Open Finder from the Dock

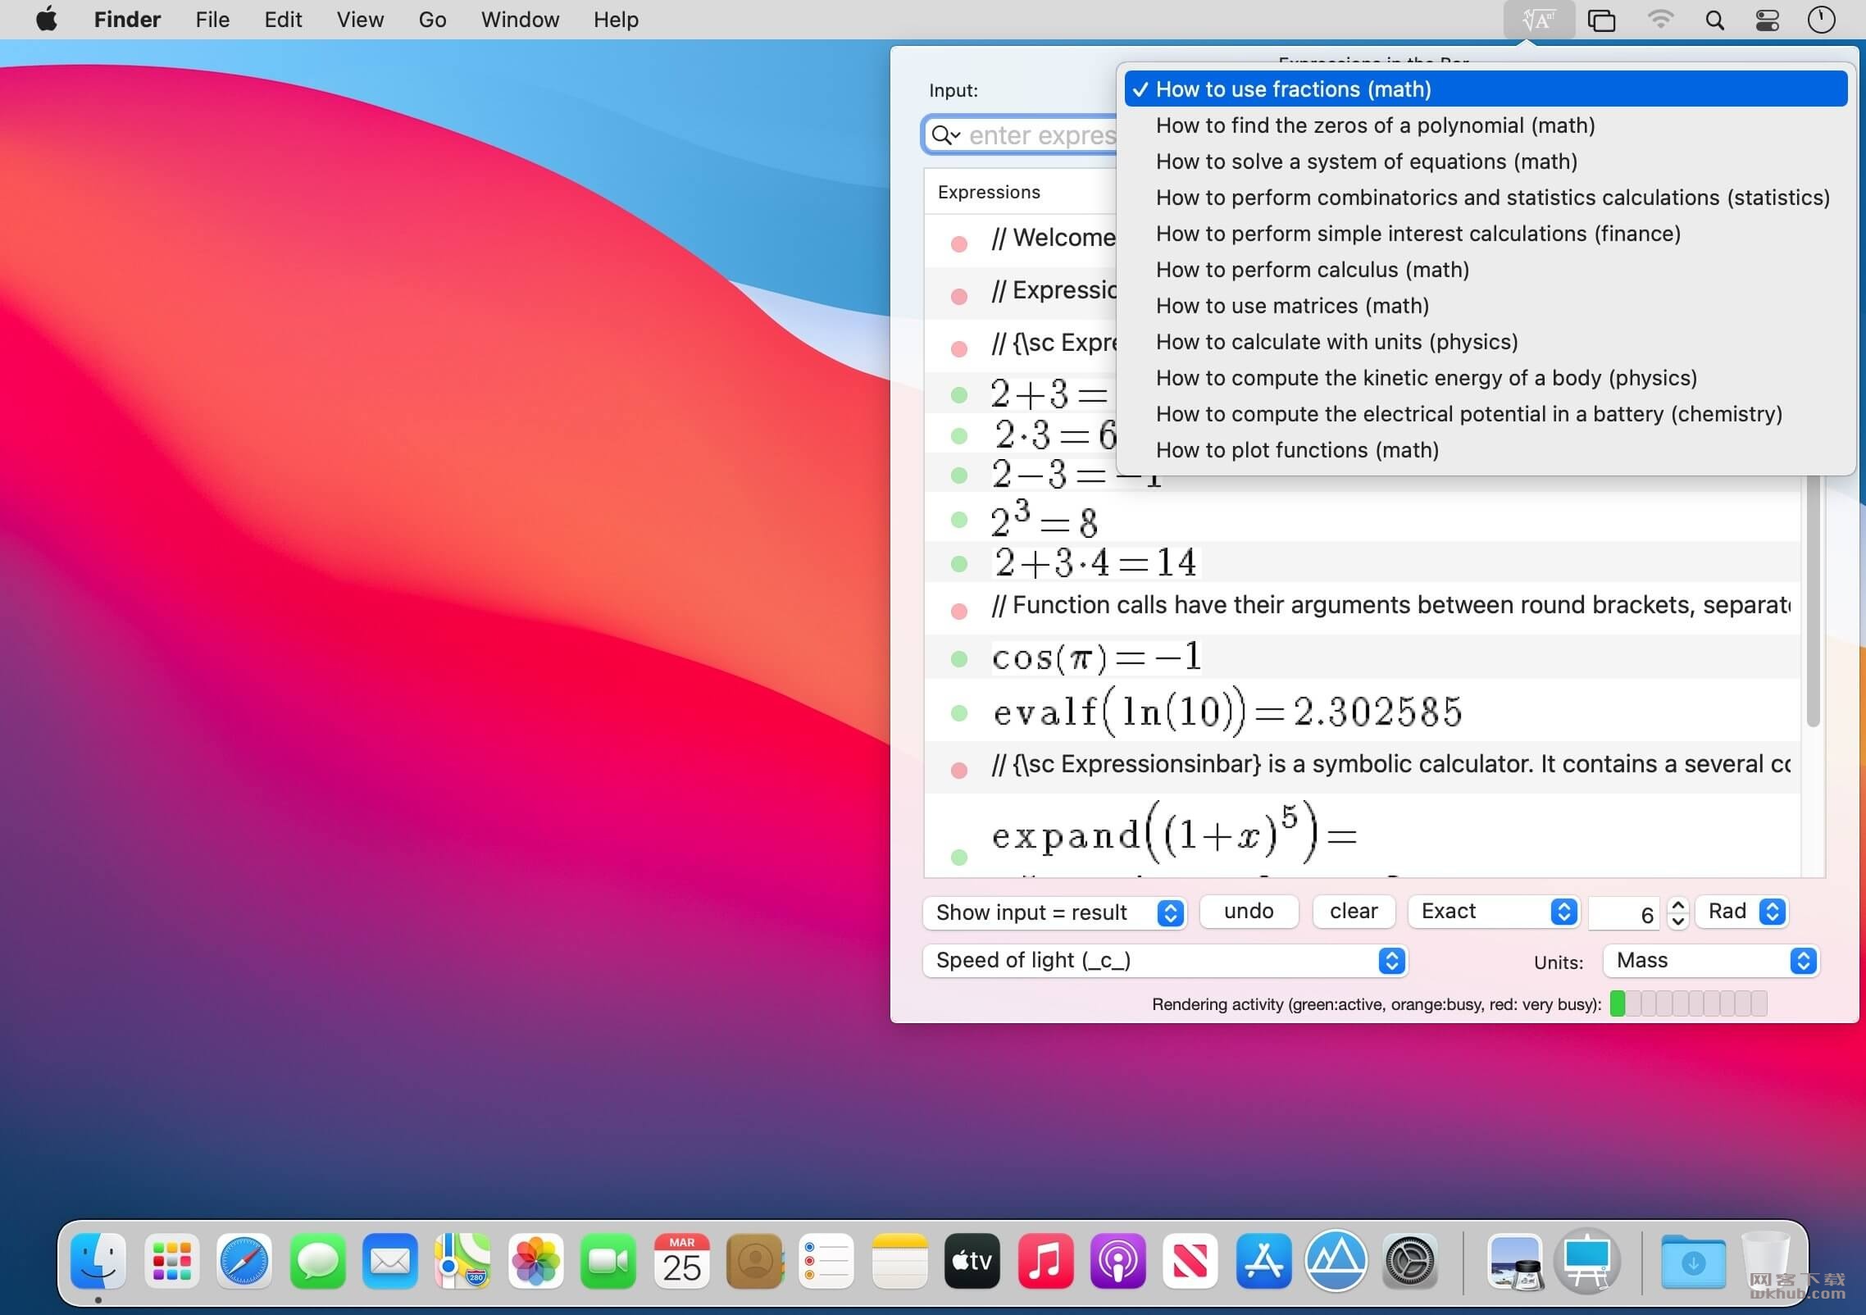[98, 1260]
